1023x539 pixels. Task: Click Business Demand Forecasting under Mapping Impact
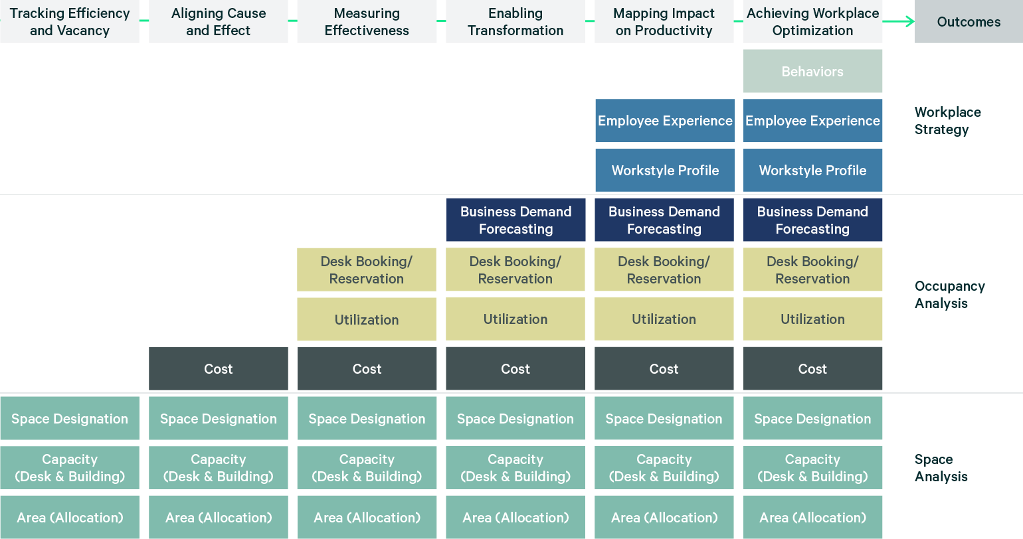coord(664,220)
